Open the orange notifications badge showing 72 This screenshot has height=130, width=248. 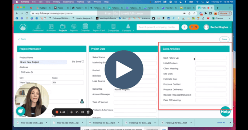click(x=194, y=27)
